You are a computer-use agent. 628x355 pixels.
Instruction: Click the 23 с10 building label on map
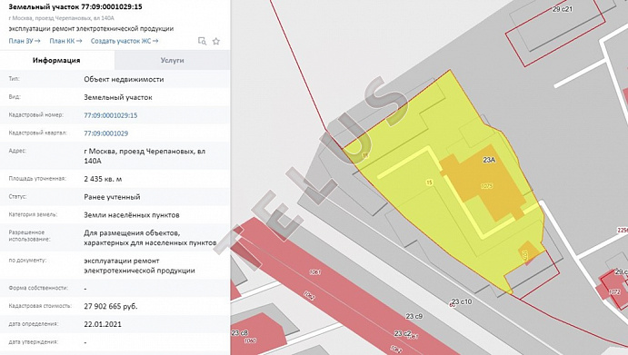462,301
